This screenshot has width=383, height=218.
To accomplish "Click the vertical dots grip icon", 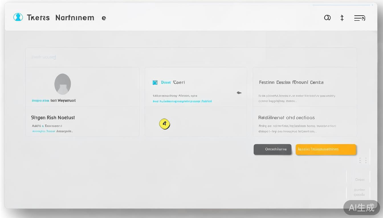I will click(x=363, y=160).
